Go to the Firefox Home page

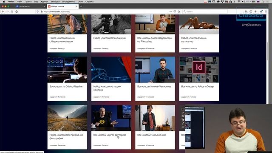point(17,11)
